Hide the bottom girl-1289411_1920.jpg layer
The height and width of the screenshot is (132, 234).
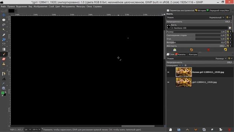point(168,82)
